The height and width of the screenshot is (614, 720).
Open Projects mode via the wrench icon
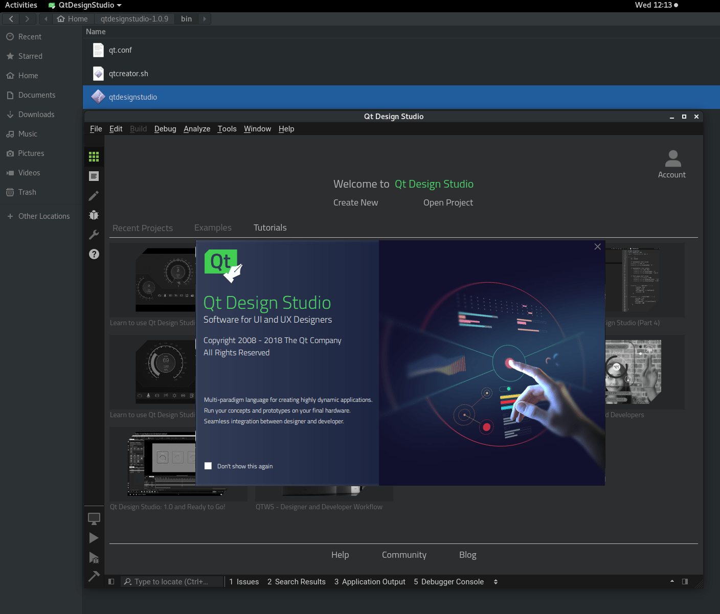94,234
